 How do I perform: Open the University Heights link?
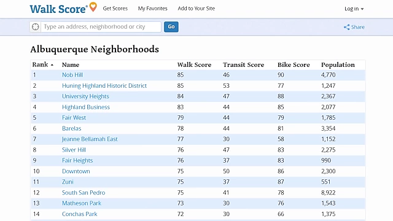click(x=85, y=96)
